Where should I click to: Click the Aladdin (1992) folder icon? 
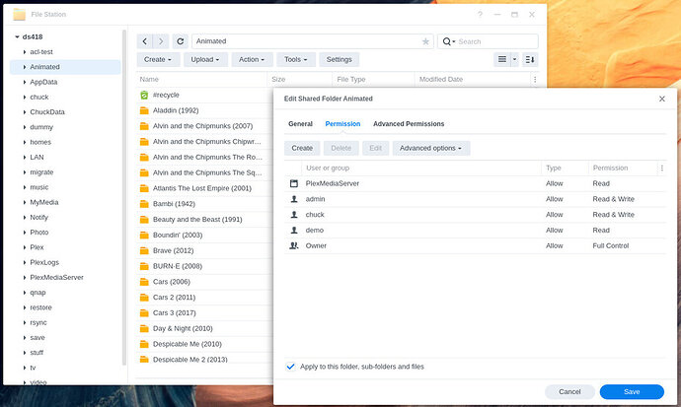144,110
